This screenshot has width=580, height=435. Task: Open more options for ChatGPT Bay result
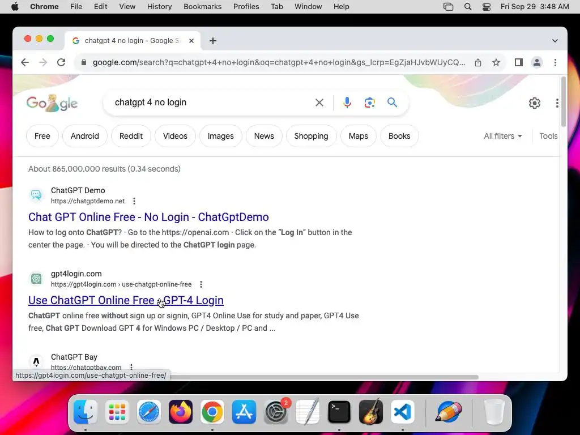[x=131, y=367]
